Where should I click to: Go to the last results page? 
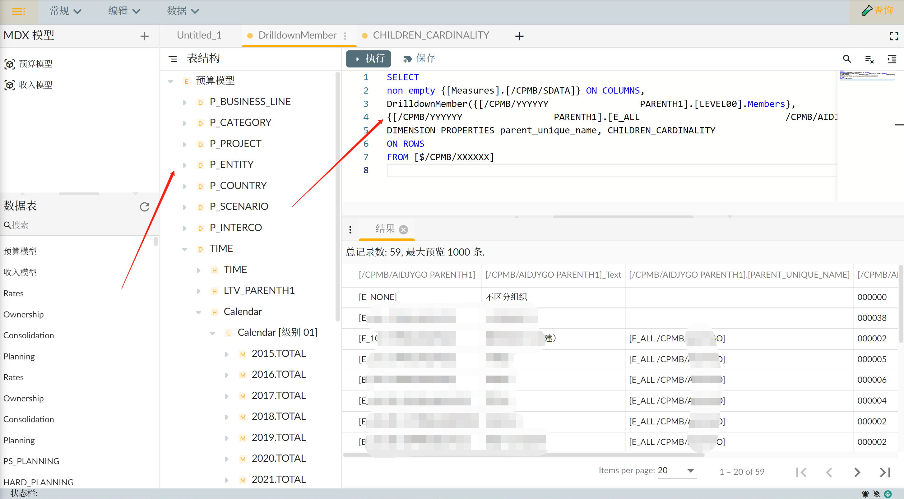(x=885, y=472)
